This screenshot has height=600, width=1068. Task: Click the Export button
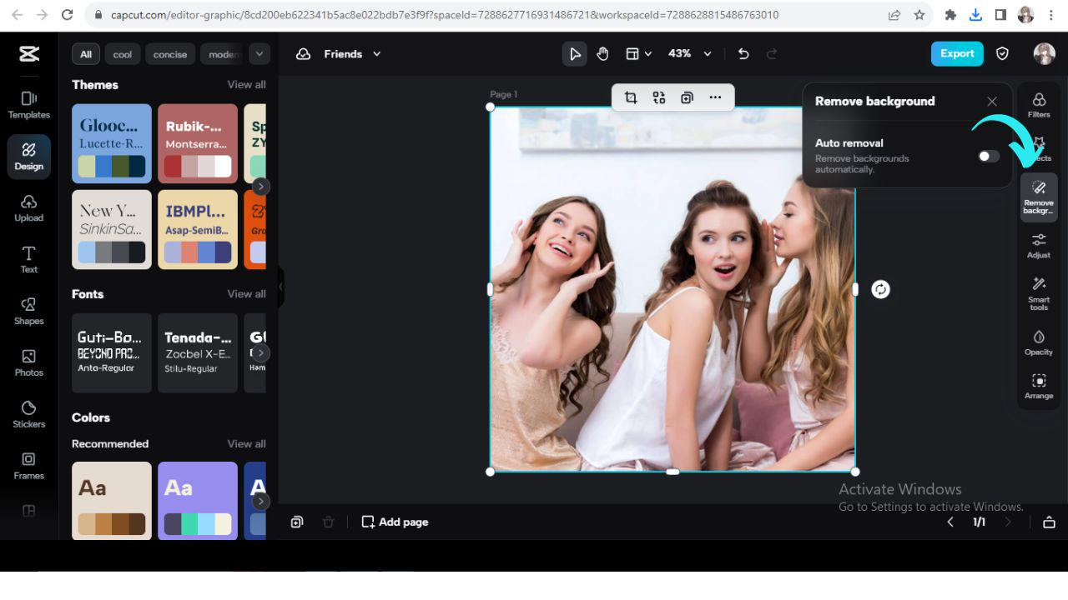click(x=957, y=53)
